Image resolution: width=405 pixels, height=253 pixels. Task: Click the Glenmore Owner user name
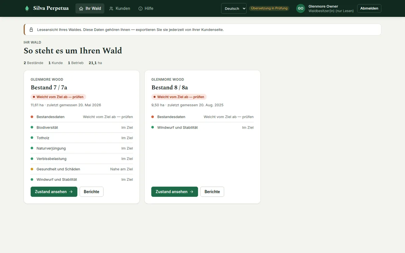click(x=323, y=6)
